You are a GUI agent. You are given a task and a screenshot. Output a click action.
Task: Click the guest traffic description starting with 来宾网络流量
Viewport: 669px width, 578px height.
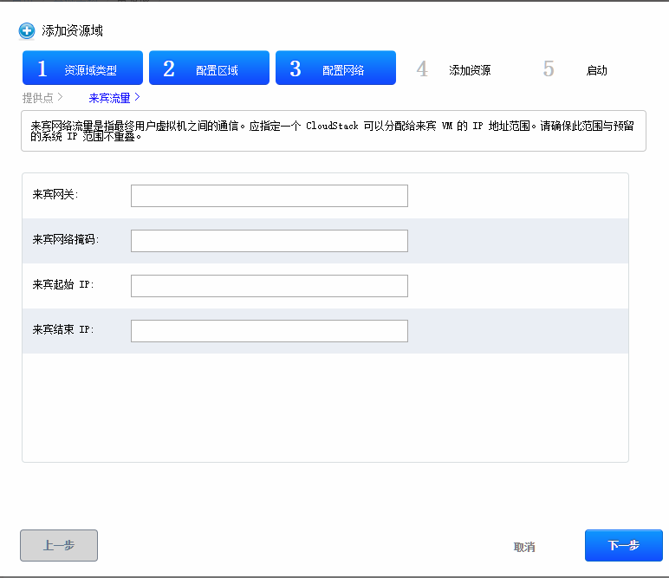tap(333, 131)
